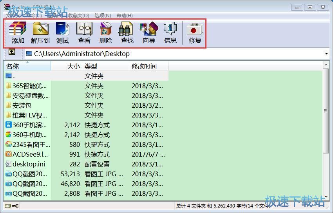Sort by the 类型 column header
Screen dimensions: 333x213
(x=105, y=66)
